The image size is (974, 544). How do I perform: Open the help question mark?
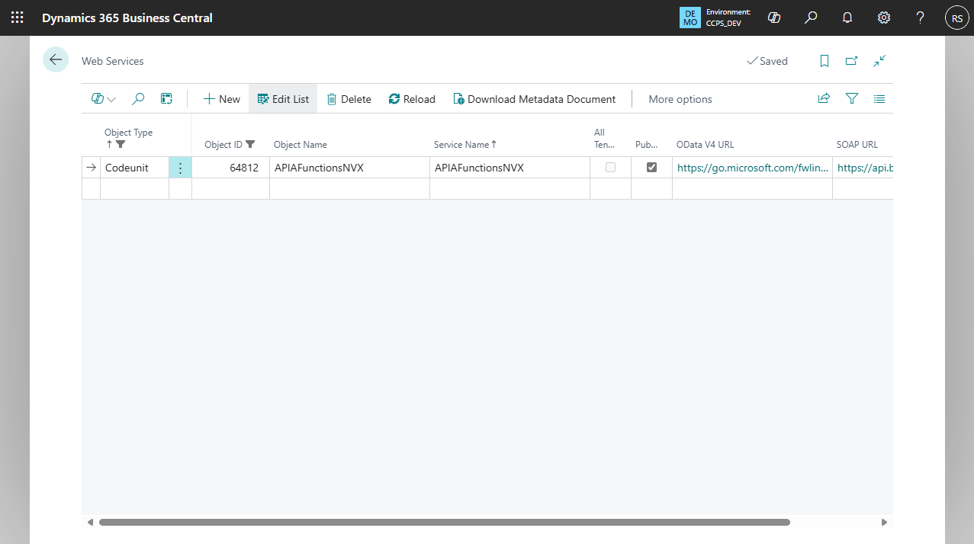[921, 18]
